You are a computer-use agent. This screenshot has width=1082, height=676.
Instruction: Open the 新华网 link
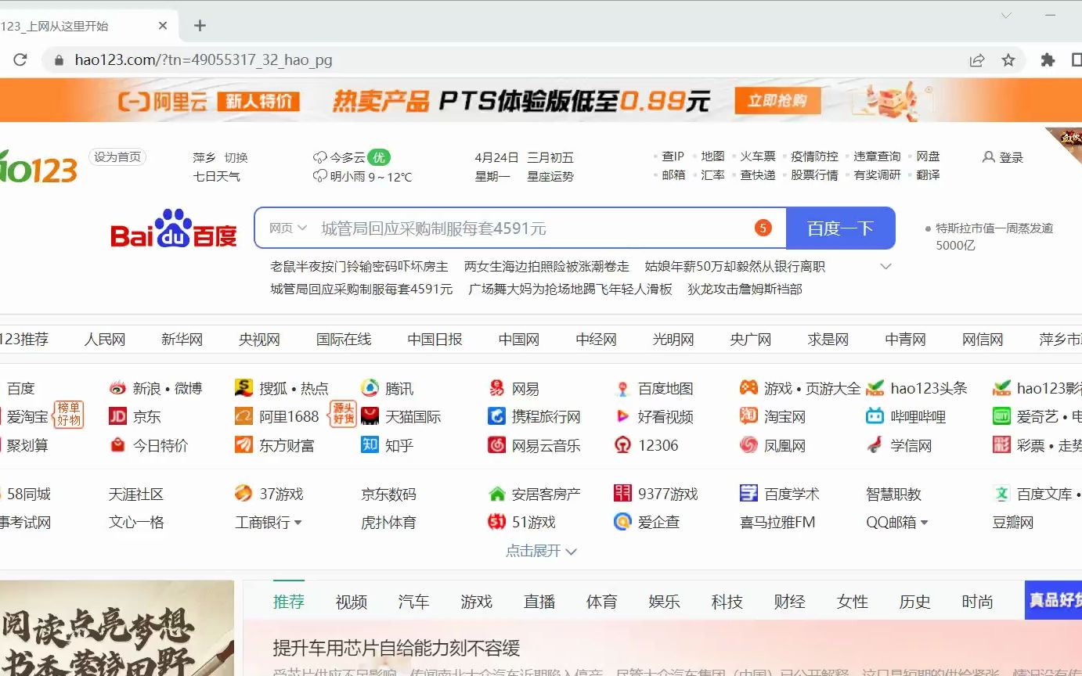(182, 339)
